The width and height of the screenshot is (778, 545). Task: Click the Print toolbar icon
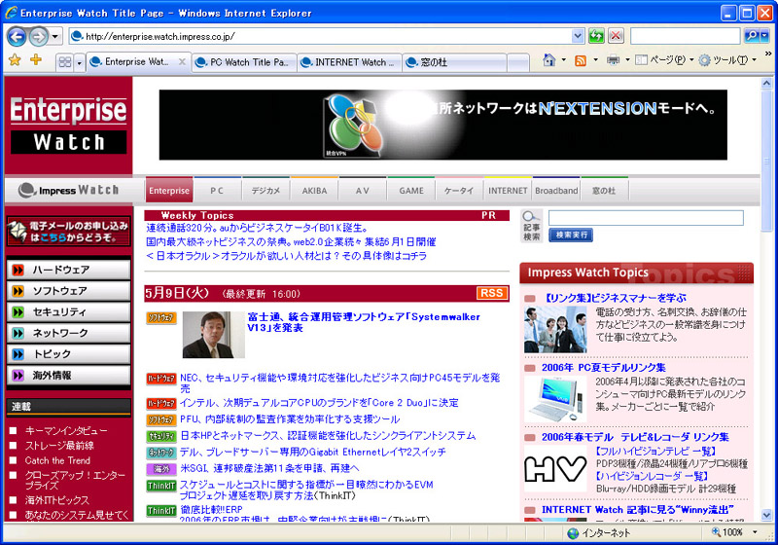click(x=614, y=60)
